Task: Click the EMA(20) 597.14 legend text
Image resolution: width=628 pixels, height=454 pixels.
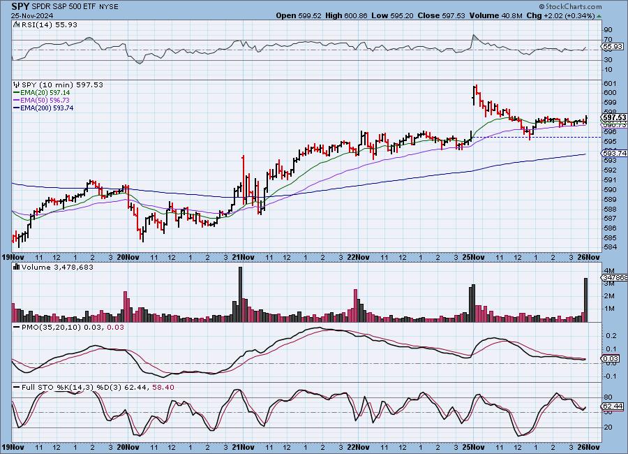Action: coord(45,93)
